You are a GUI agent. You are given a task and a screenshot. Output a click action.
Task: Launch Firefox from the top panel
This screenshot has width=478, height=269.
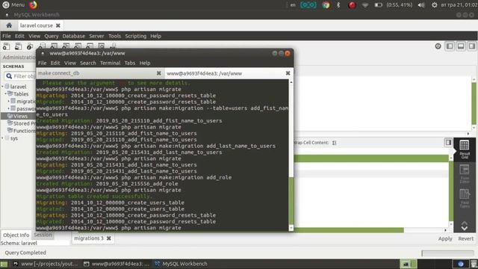33,5
